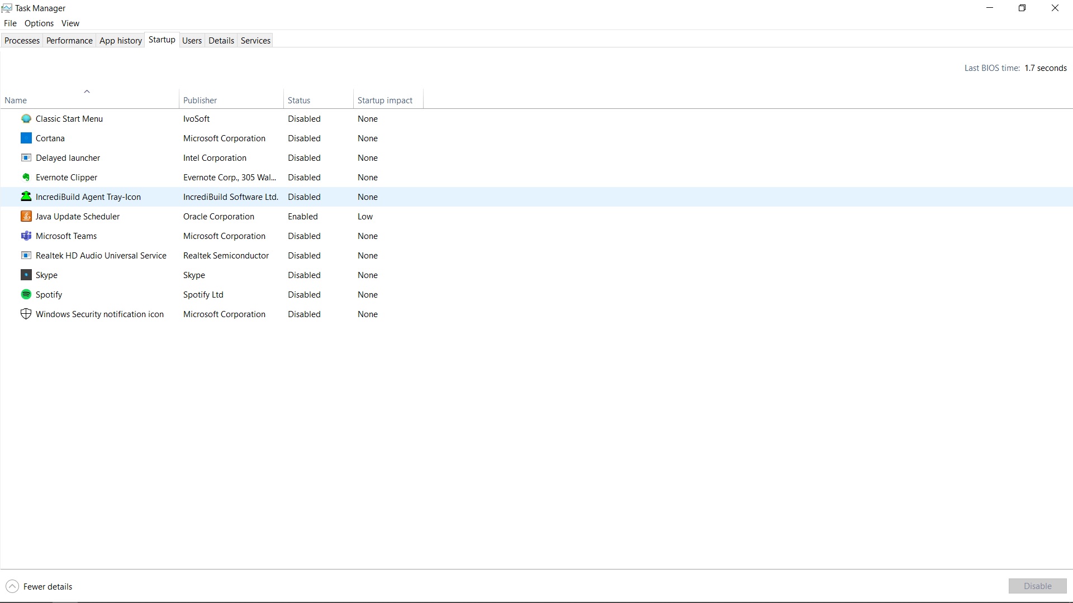Switch to the Details tab

pos(221,40)
